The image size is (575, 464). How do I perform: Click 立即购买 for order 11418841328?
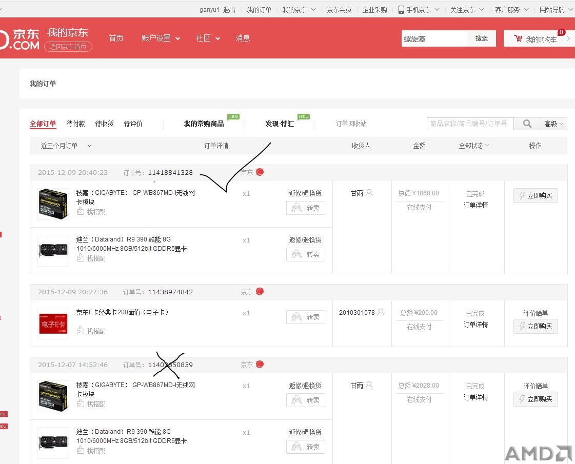click(x=536, y=196)
